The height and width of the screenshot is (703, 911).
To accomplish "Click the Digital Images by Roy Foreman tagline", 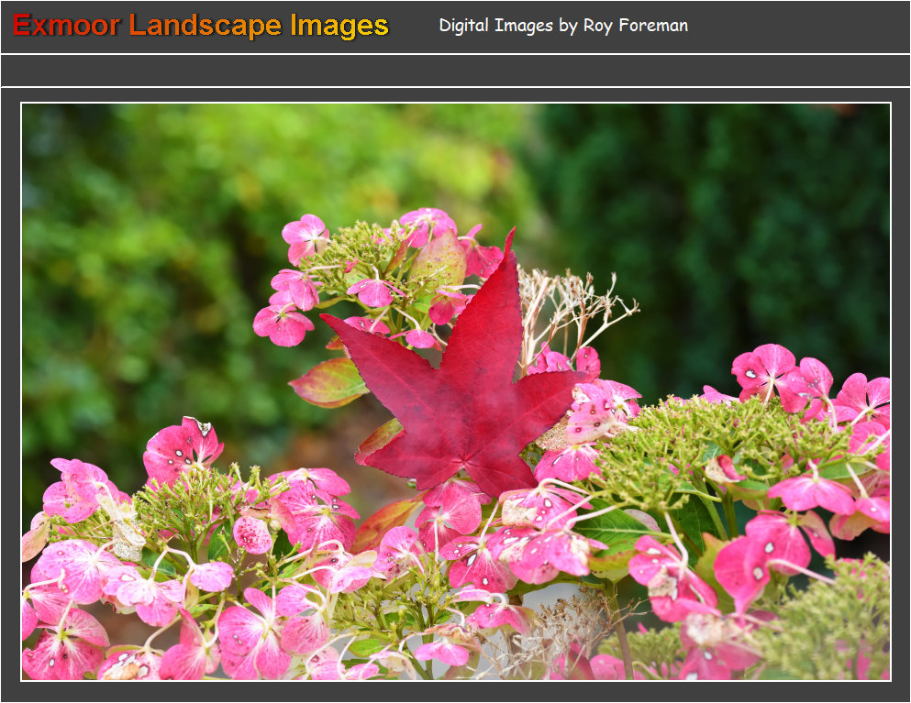I will tap(562, 26).
